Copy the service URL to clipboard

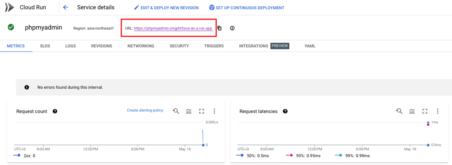click(x=220, y=28)
